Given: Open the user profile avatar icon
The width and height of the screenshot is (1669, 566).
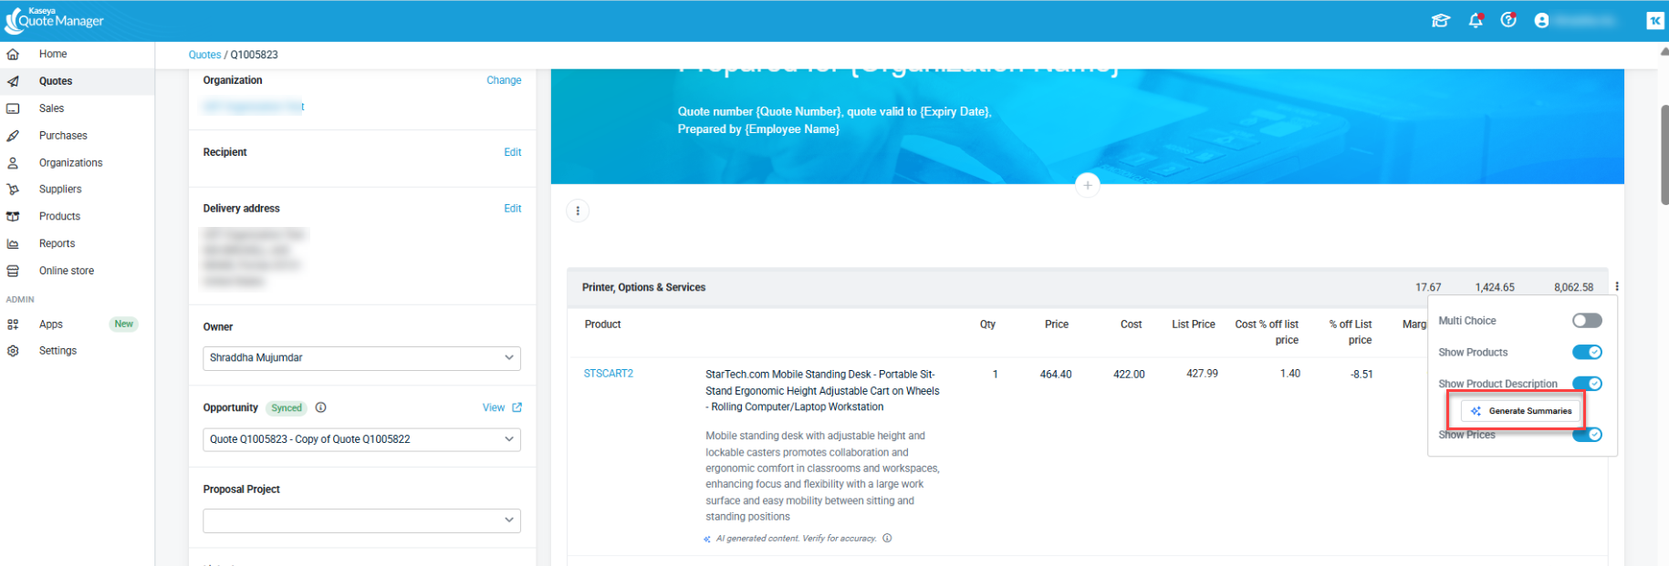Looking at the screenshot, I should point(1541,20).
